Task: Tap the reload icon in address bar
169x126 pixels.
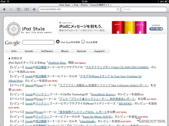Action: coord(118,9)
